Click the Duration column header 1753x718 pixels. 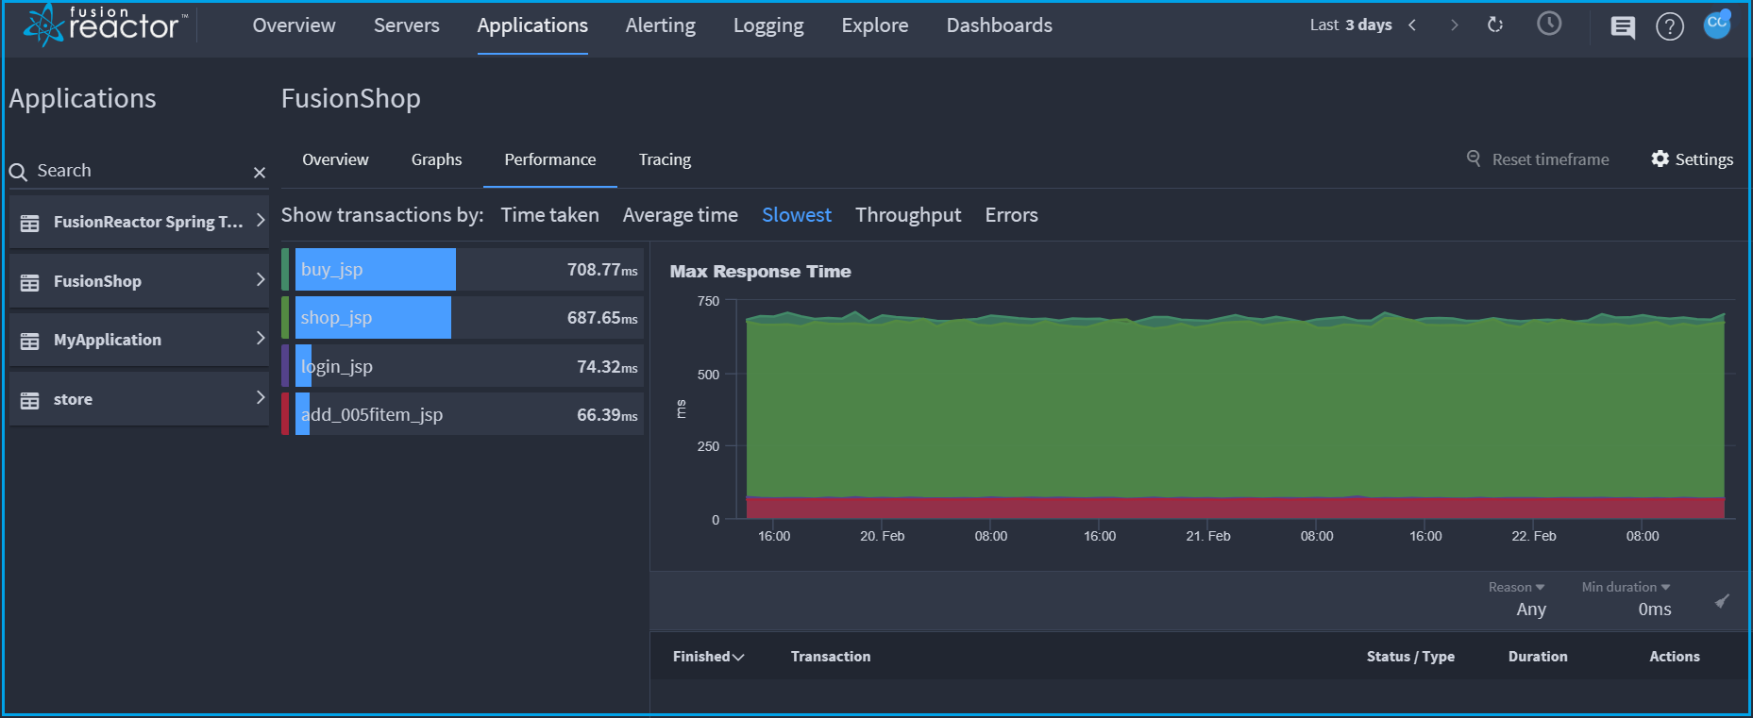click(1538, 657)
